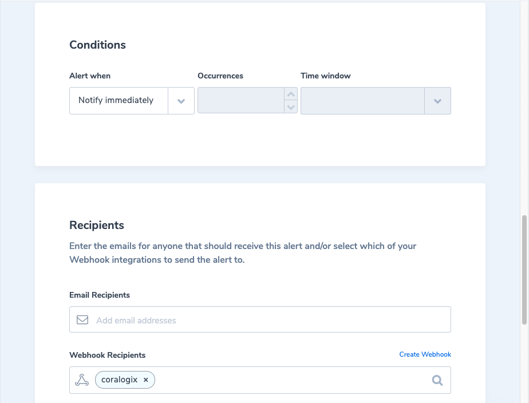Open the Time window dropdown arrow
Screen dimensions: 529x403
pyautogui.click(x=437, y=101)
